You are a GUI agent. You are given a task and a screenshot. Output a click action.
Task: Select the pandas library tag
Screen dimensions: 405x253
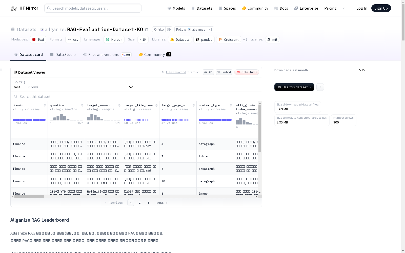[x=204, y=39]
